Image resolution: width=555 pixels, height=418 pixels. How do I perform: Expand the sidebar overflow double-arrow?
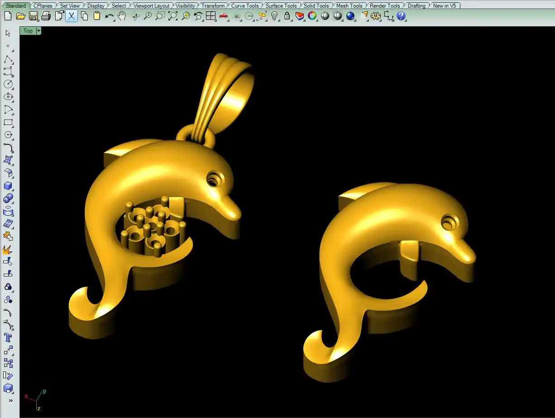pyautogui.click(x=10, y=400)
